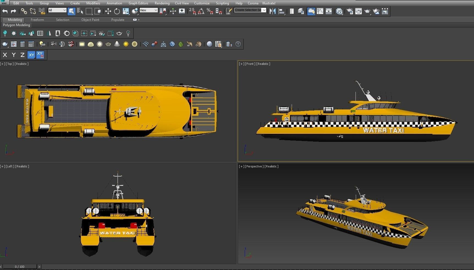Open the selection filter 'All' dropdown
474x270 pixels.
click(x=57, y=10)
